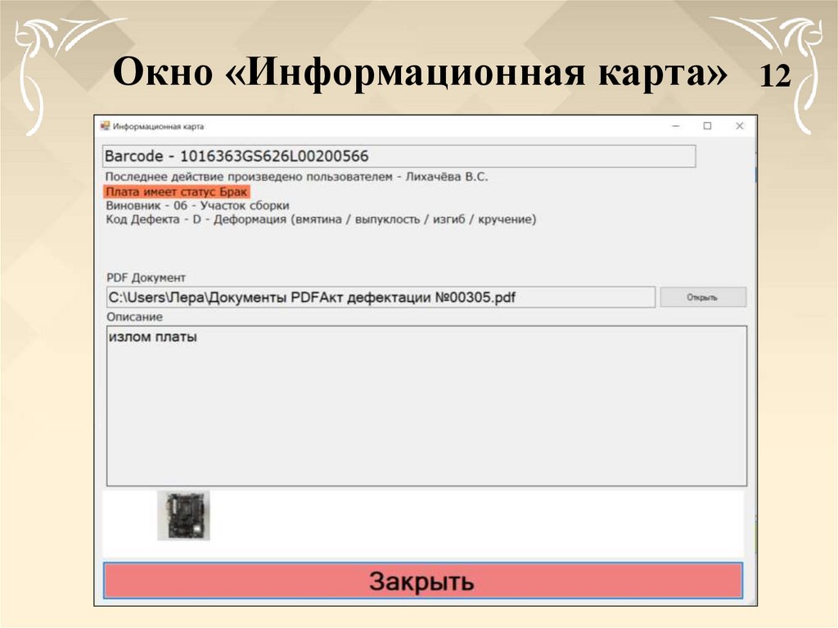The height and width of the screenshot is (628, 838).
Task: Click the Barcode field 1016363GS626L00200566
Action: [399, 156]
